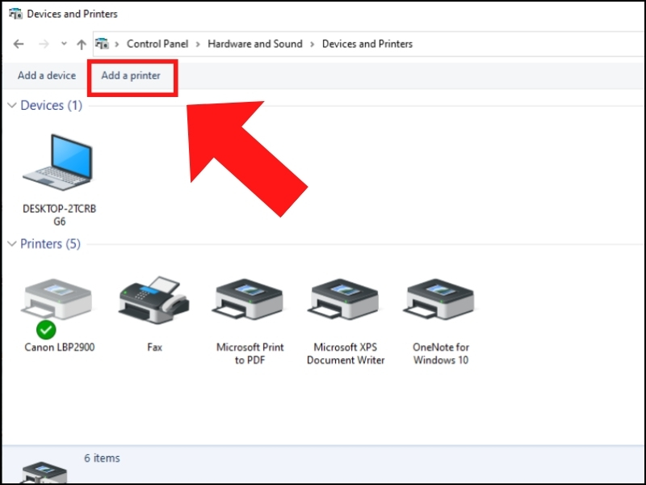Click the Microsoft XPS Document Writer label

pos(346,353)
